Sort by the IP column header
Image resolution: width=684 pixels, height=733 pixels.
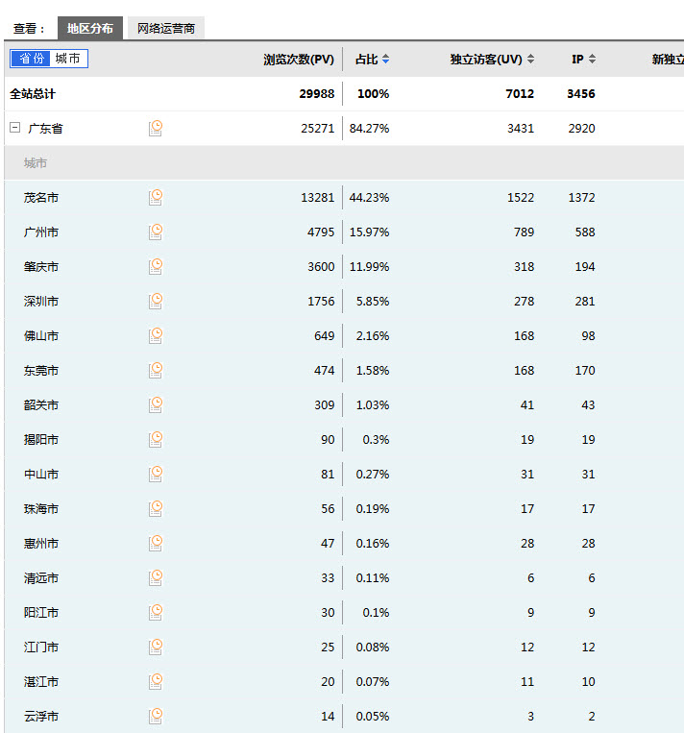[583, 60]
